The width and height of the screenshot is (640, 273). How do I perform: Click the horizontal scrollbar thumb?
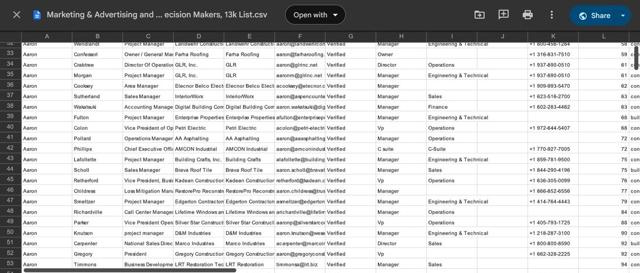(x=130, y=270)
